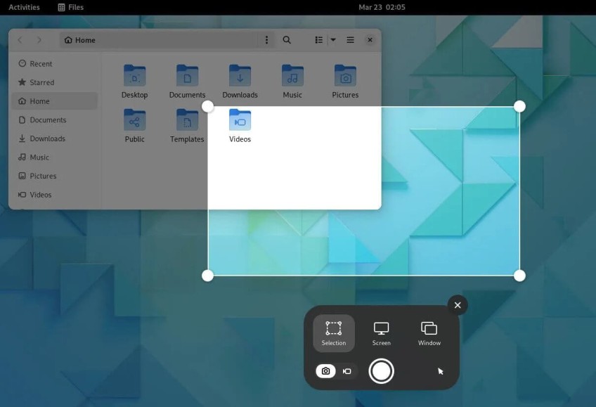
Task: Click the search icon in Files toolbar
Action: click(287, 40)
